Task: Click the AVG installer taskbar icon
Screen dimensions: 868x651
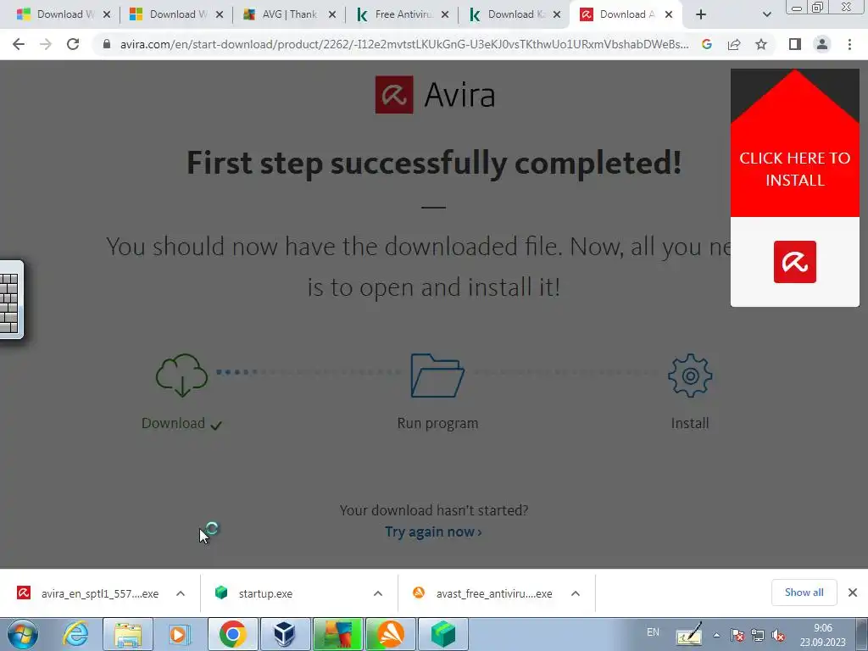Action: pyautogui.click(x=337, y=634)
